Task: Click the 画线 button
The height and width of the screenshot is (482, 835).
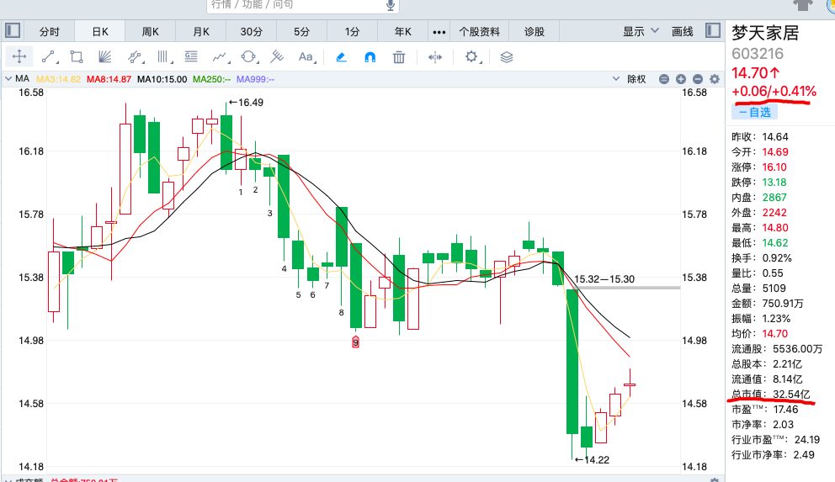Action: [x=683, y=32]
